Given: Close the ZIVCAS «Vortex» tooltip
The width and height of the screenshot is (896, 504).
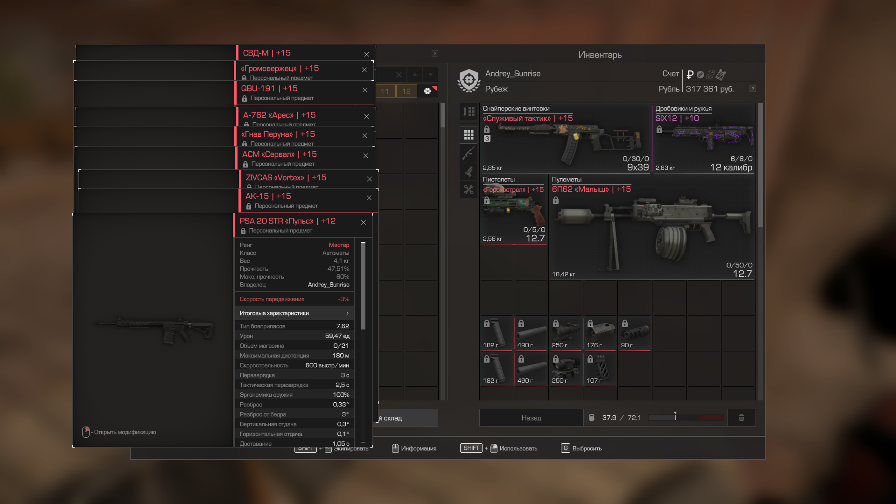Looking at the screenshot, I should [x=370, y=179].
